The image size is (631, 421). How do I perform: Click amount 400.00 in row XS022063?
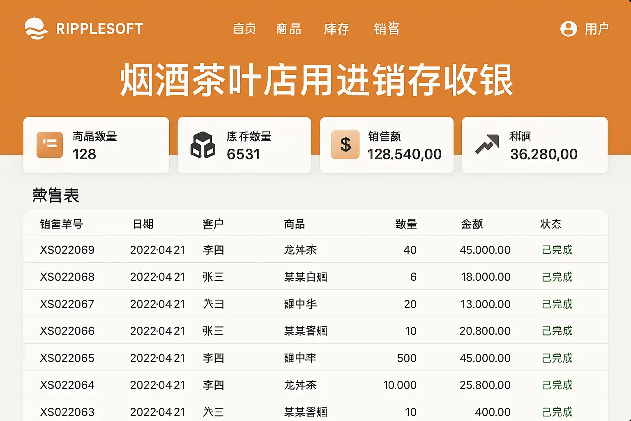click(x=493, y=412)
